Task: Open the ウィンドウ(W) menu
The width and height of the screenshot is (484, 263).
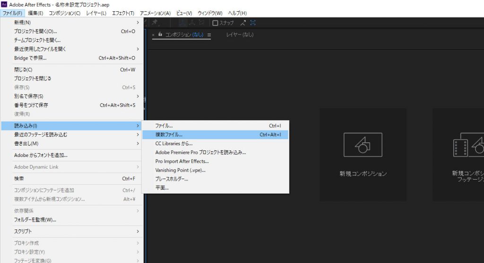Action: (210, 13)
